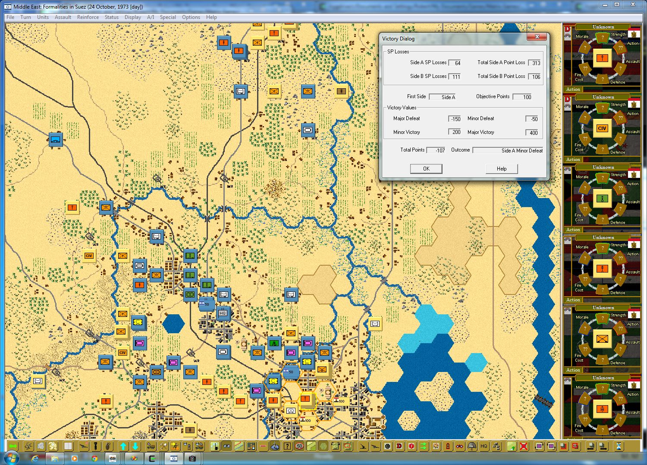Click the green next-arrow toolbar icon

[x=13, y=446]
